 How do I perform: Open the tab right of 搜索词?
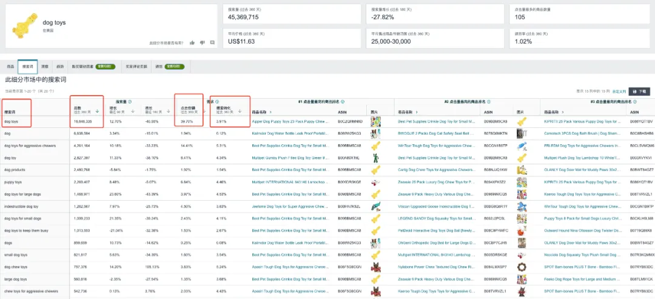pyautogui.click(x=45, y=66)
